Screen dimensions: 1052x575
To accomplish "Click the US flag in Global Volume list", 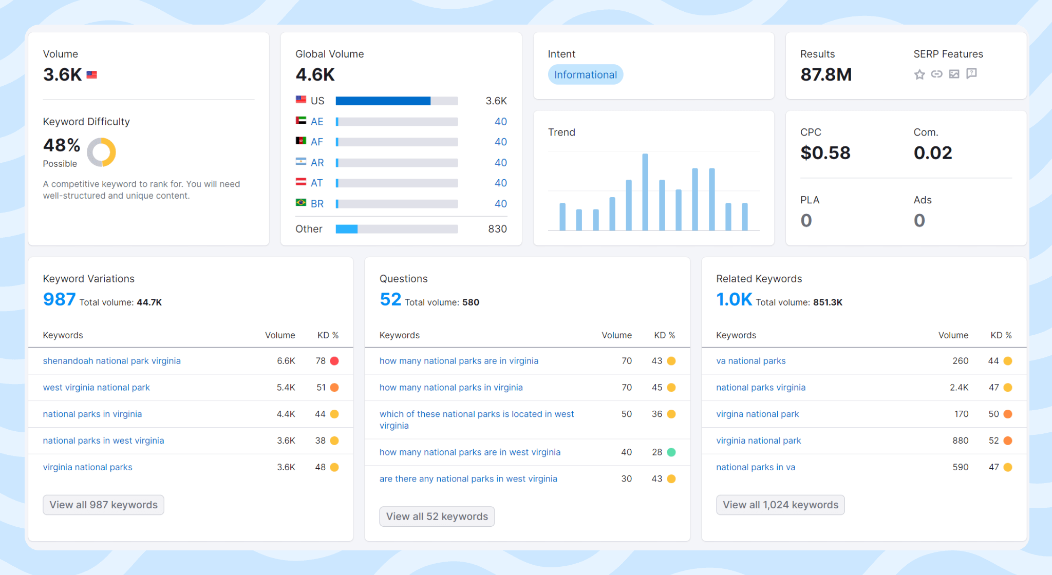I will click(301, 100).
